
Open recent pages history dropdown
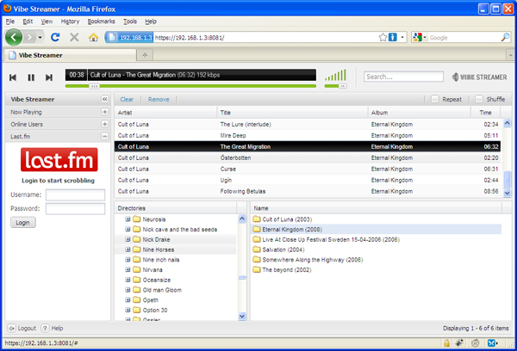tap(40, 37)
